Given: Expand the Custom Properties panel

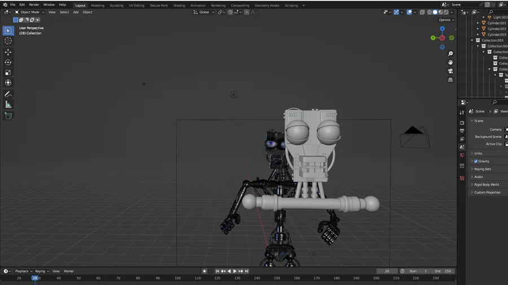Looking at the screenshot, I should [487, 192].
